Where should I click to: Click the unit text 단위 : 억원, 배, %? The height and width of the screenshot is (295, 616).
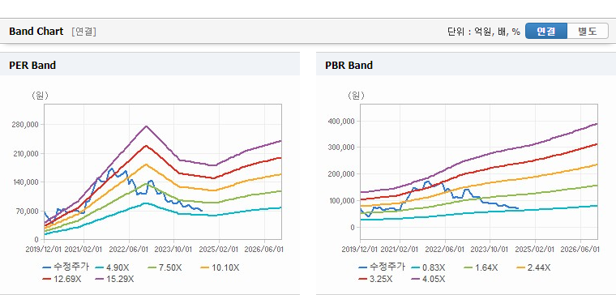(484, 32)
